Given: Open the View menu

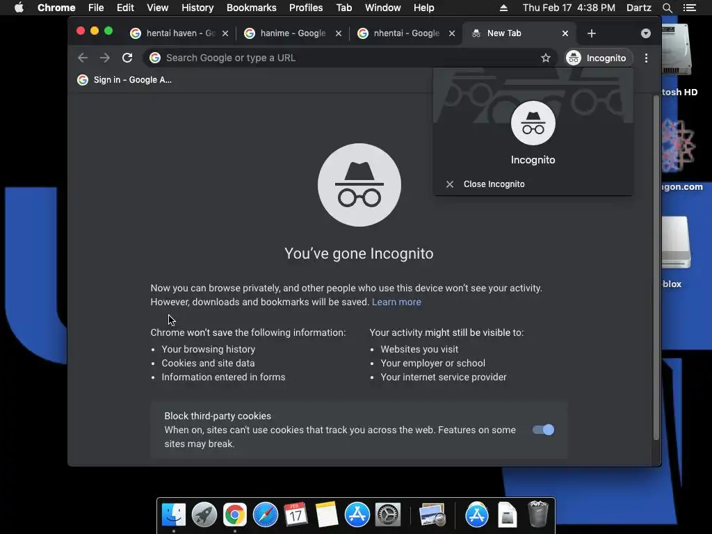Looking at the screenshot, I should point(158,8).
